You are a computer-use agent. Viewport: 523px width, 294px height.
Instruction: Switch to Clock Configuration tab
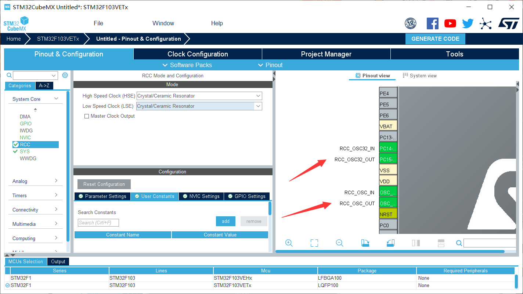pyautogui.click(x=198, y=54)
